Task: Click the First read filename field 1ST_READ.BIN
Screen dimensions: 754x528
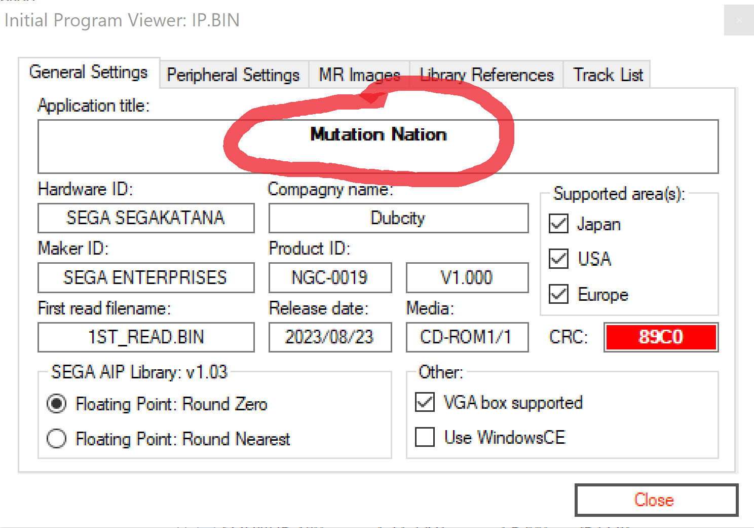Action: [146, 337]
